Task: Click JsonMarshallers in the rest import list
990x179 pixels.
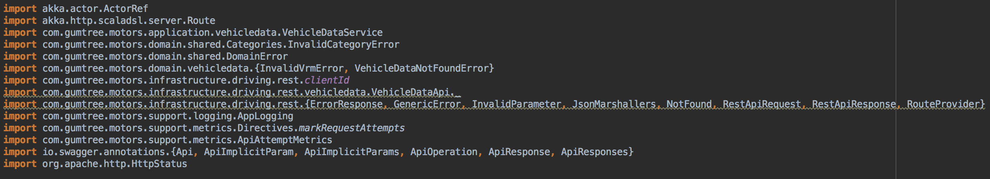Action: [x=614, y=104]
